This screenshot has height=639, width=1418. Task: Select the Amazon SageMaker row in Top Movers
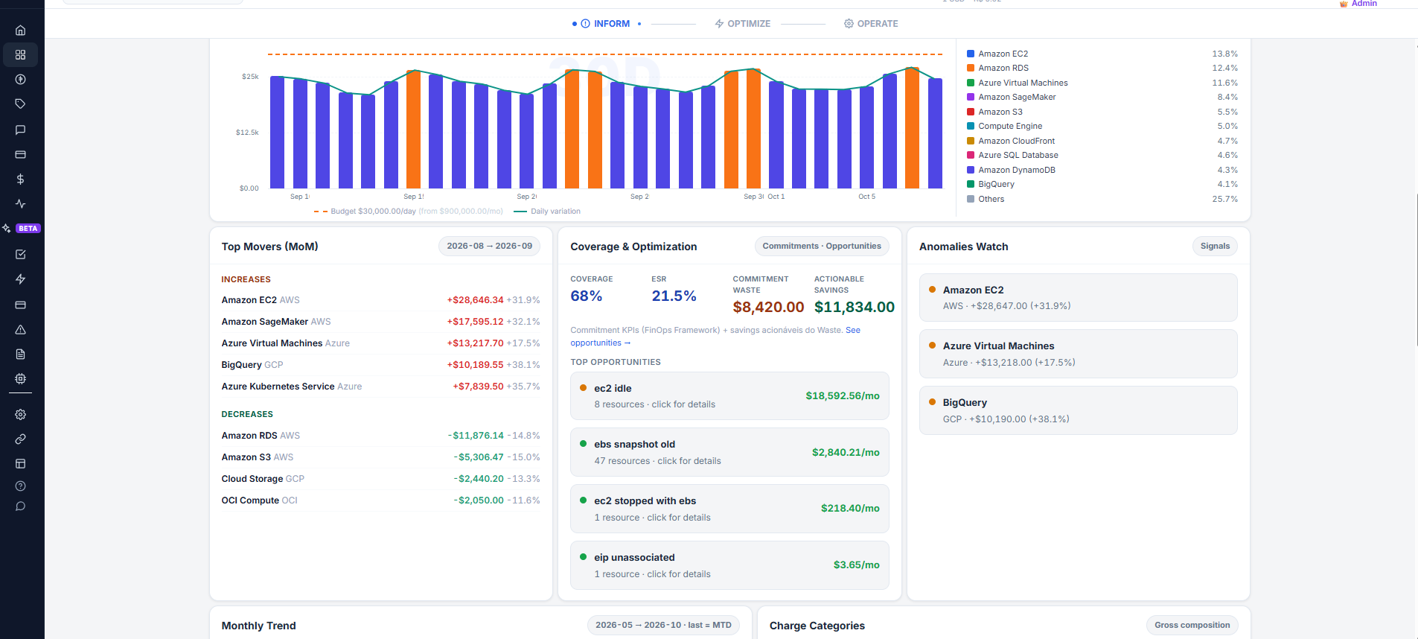click(x=380, y=322)
